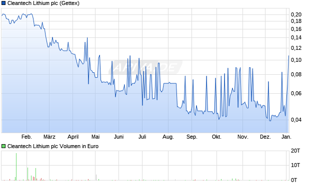Click the 0,16 price axis value
310x185 pixels.
click(x=296, y=29)
